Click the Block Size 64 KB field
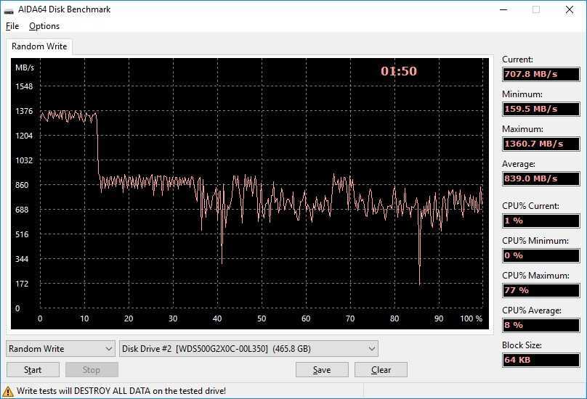587x399 pixels. [541, 360]
